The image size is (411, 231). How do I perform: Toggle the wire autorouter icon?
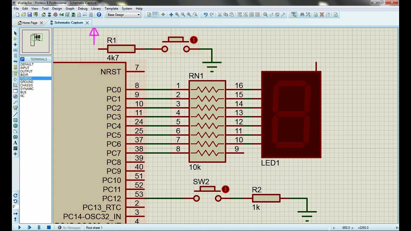coord(294,15)
